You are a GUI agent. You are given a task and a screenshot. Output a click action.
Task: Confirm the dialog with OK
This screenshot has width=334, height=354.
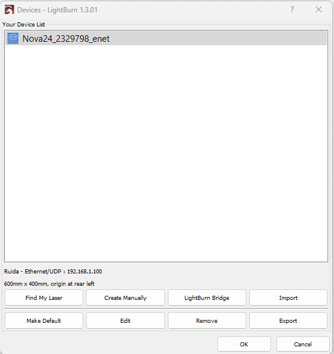coord(244,344)
